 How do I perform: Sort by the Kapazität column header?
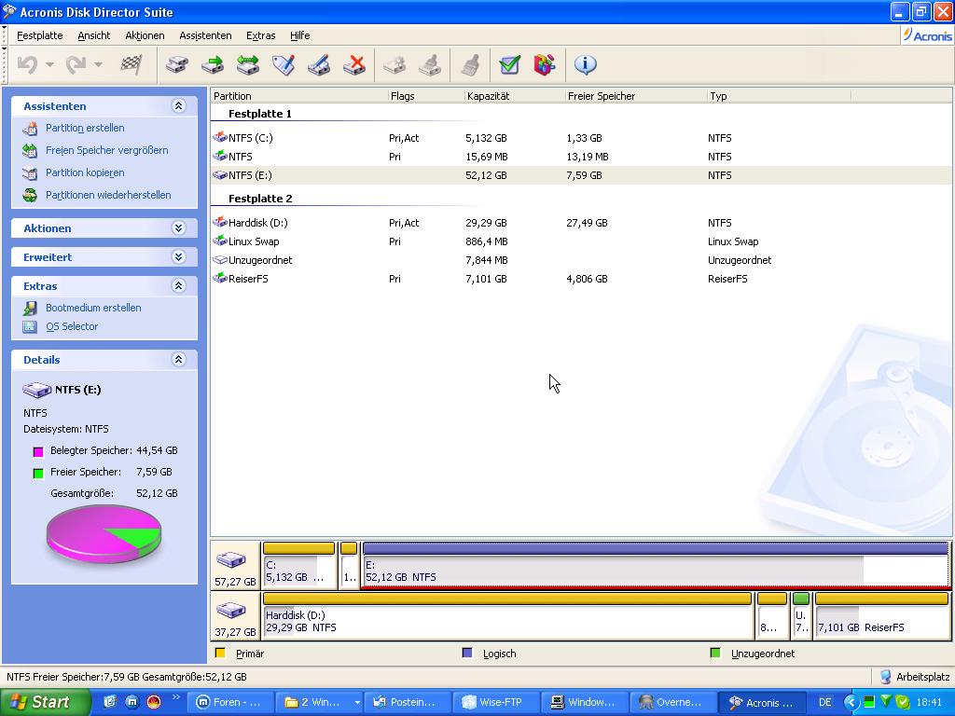pyautogui.click(x=515, y=96)
